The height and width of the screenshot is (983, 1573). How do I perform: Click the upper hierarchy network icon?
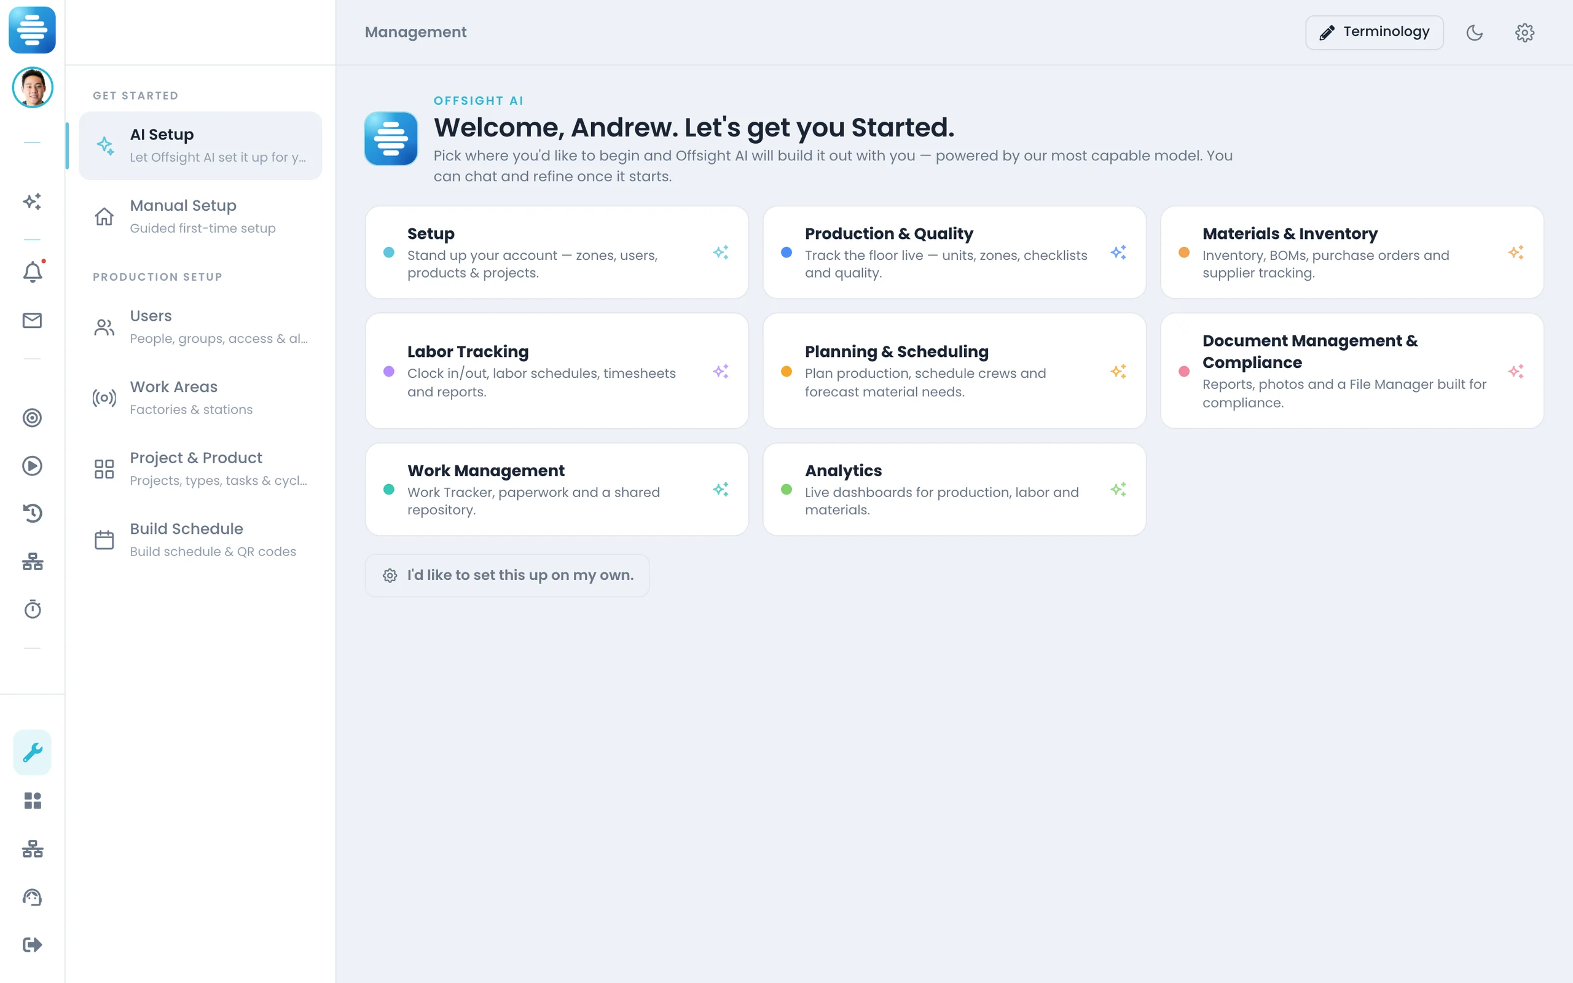pyautogui.click(x=33, y=562)
